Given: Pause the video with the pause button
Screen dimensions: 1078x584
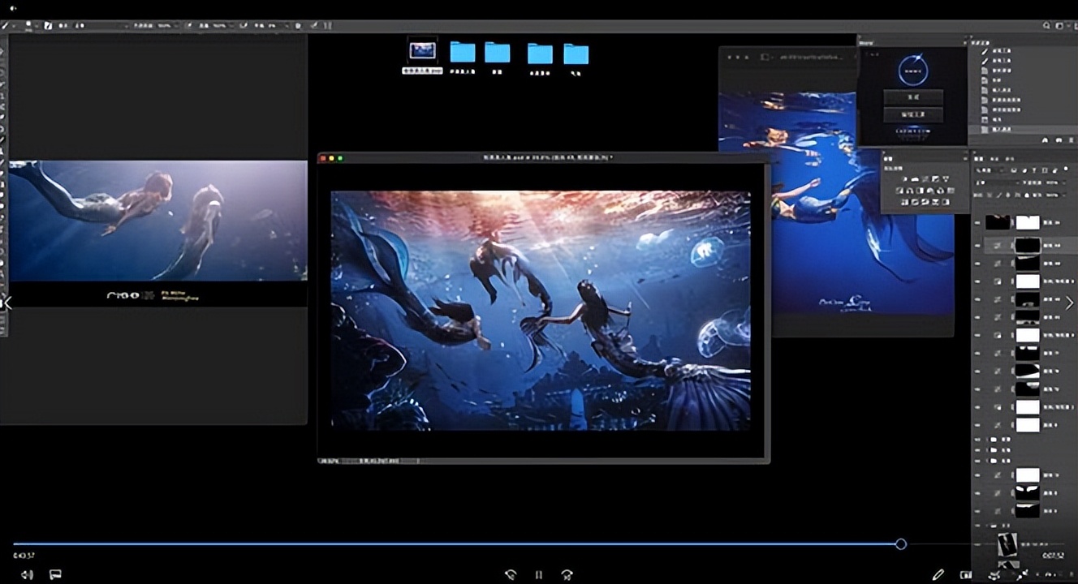Looking at the screenshot, I should [x=538, y=574].
